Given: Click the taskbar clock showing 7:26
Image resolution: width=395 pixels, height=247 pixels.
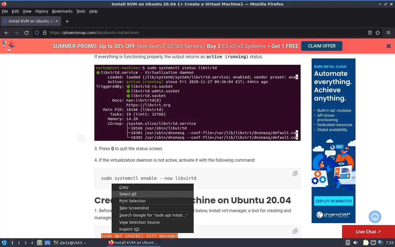Looking at the screenshot, I should coord(390,243).
